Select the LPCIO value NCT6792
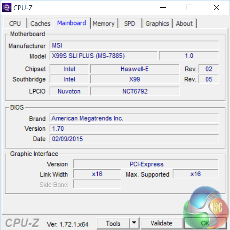The image size is (230, 230). (x=135, y=91)
